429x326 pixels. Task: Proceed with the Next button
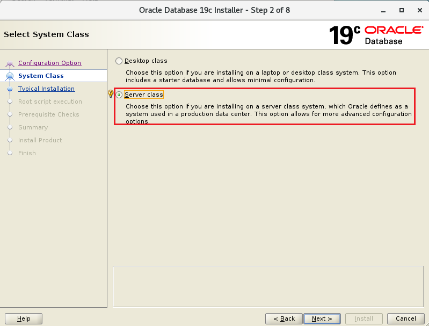(322, 318)
